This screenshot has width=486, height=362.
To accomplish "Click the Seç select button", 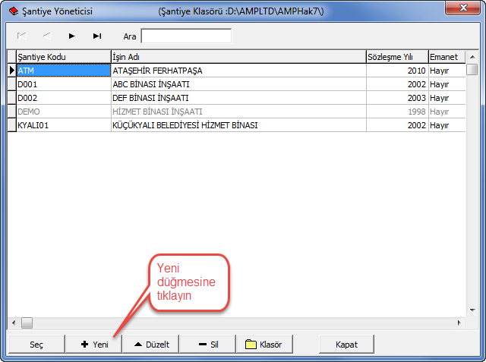I will point(36,344).
